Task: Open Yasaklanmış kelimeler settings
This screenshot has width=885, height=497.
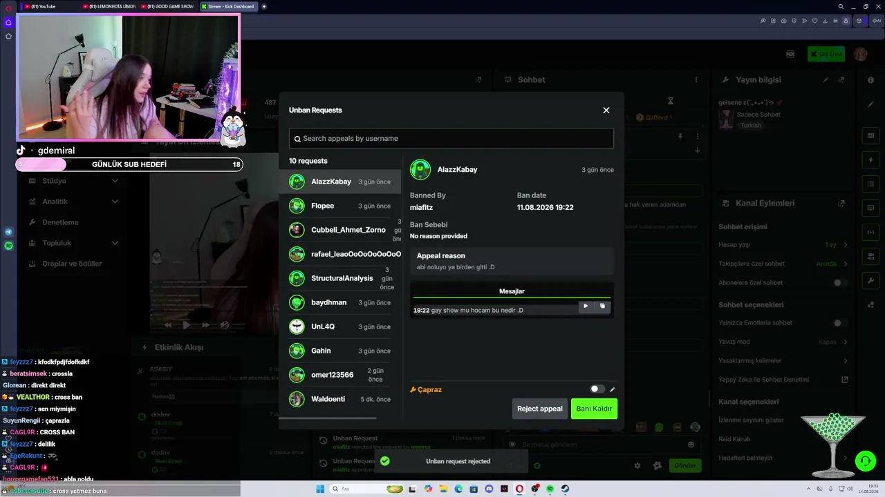Action: [783, 360]
